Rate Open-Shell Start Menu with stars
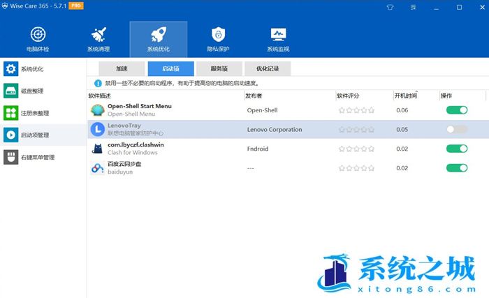The image size is (489, 298). (x=356, y=110)
